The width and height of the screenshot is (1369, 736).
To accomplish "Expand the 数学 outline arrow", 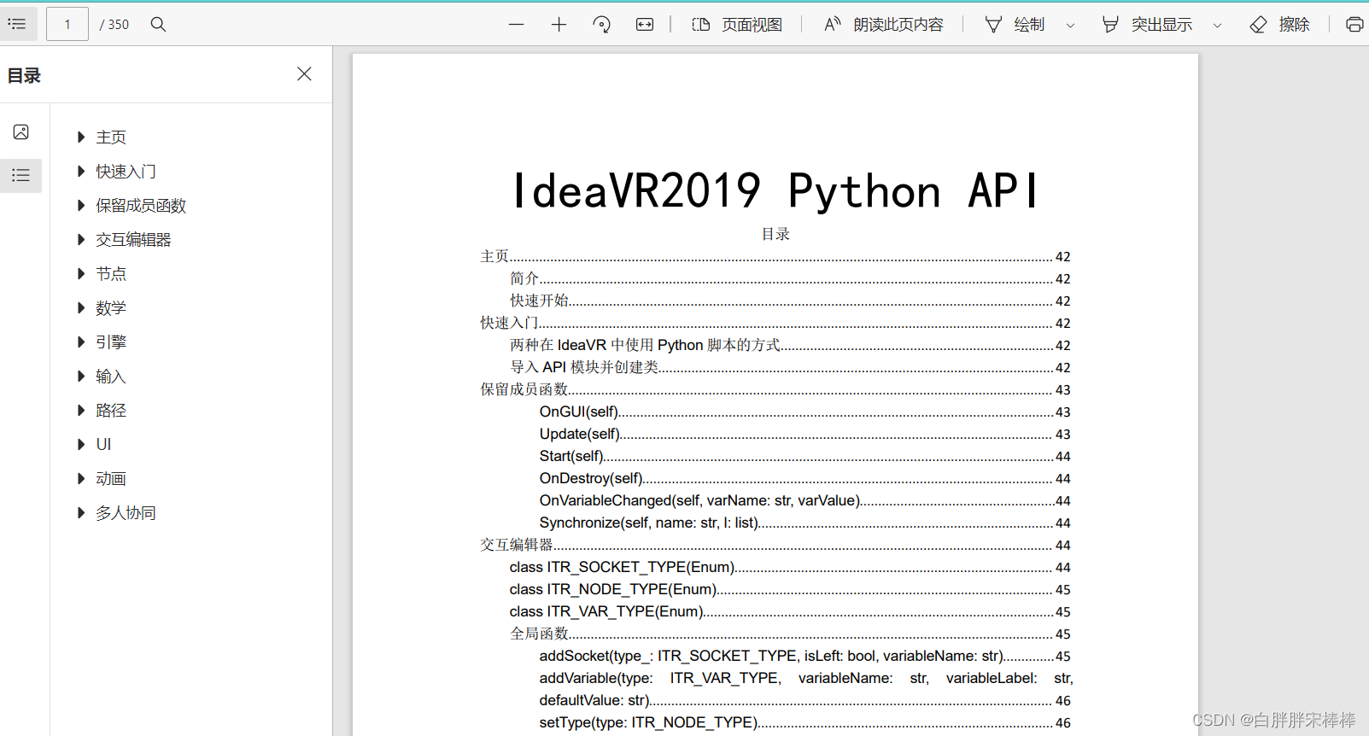I will point(81,308).
